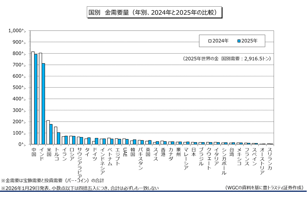Click the white 2024年 legend swatch
This screenshot has width=307, height=202.
click(210, 41)
